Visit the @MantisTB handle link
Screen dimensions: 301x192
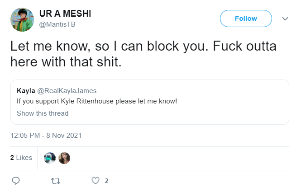click(57, 24)
